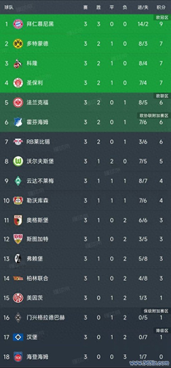Image resolution: width=171 pixels, height=368 pixels.
Task: Click the Werder Bremen diamond logo
Action: click(x=18, y=181)
